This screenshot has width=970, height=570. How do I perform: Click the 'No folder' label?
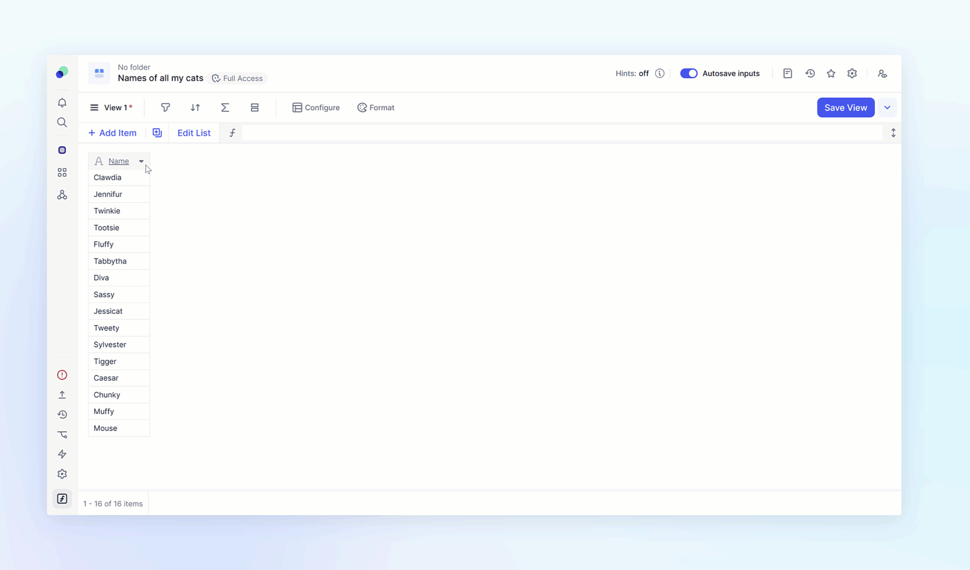(134, 67)
